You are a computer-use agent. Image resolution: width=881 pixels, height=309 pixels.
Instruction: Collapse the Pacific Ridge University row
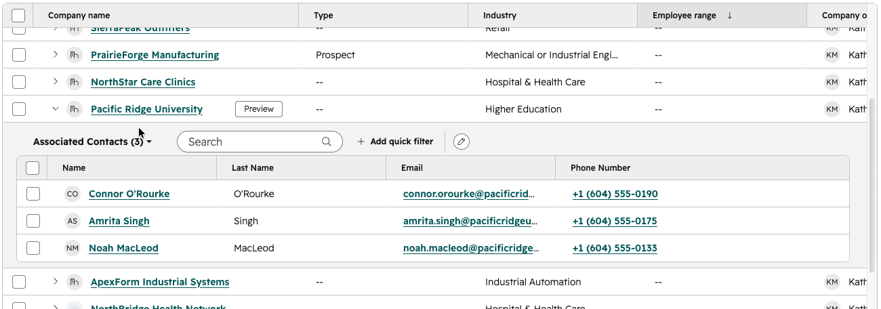tap(56, 109)
